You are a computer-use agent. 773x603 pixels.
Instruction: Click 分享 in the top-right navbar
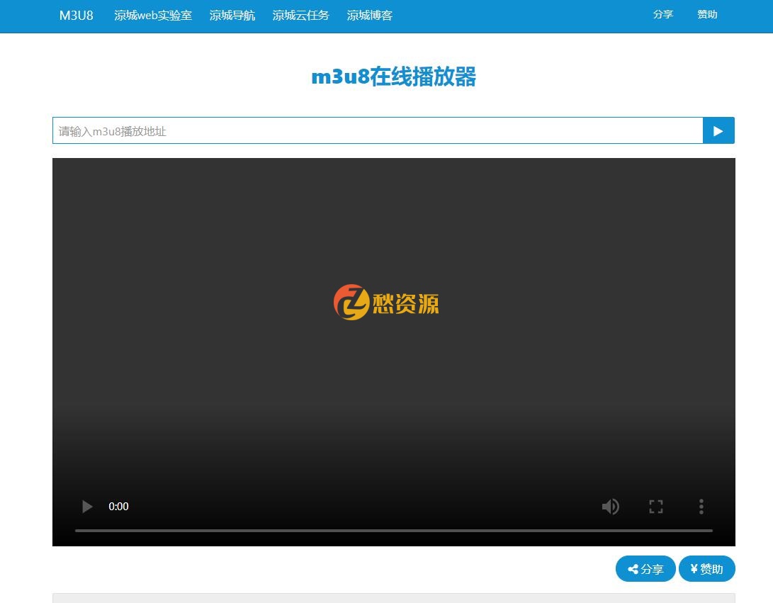point(662,14)
